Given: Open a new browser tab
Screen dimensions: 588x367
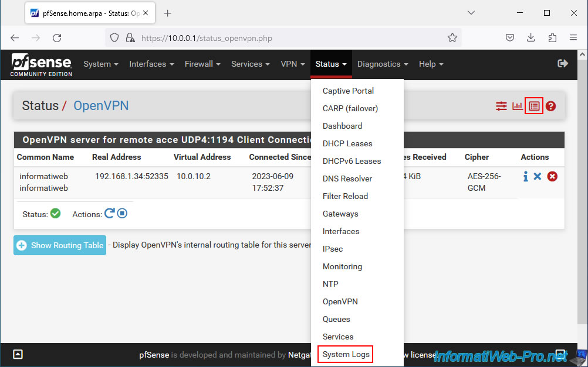Looking at the screenshot, I should pyautogui.click(x=168, y=13).
